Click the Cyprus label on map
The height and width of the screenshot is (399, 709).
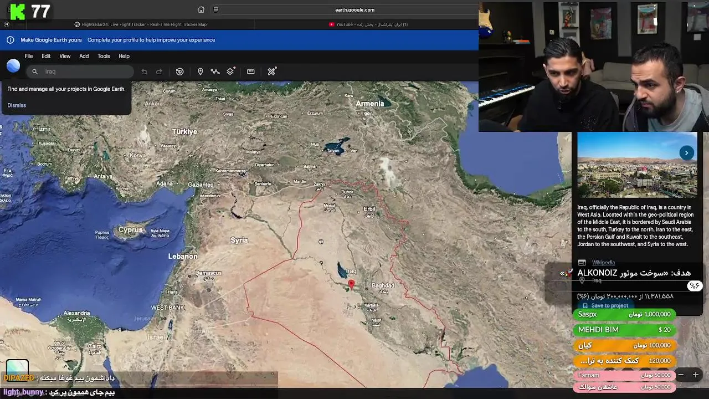[x=131, y=230]
